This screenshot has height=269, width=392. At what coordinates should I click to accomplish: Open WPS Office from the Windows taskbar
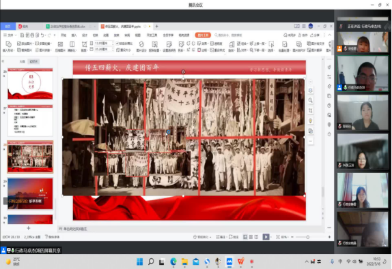[241, 262]
